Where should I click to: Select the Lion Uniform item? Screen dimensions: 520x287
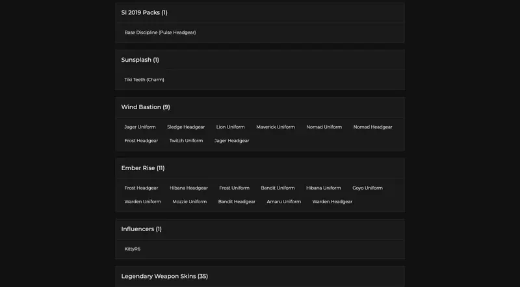point(230,127)
